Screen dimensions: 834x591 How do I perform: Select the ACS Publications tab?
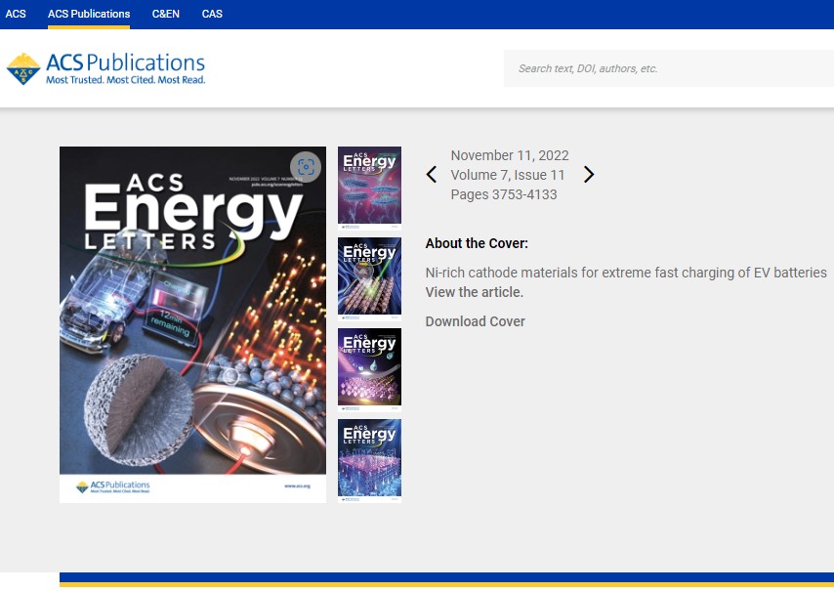pos(89,14)
